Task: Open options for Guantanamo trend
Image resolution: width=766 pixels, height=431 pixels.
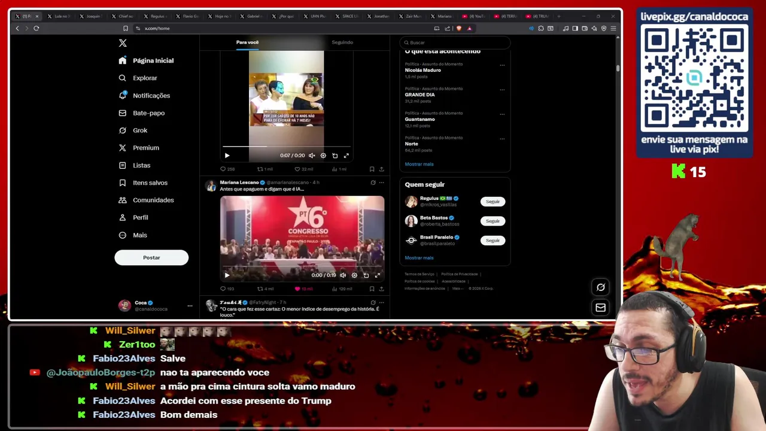Action: (x=502, y=114)
